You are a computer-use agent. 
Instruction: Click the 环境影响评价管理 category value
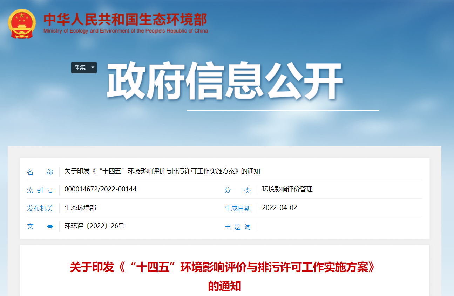tap(287, 189)
